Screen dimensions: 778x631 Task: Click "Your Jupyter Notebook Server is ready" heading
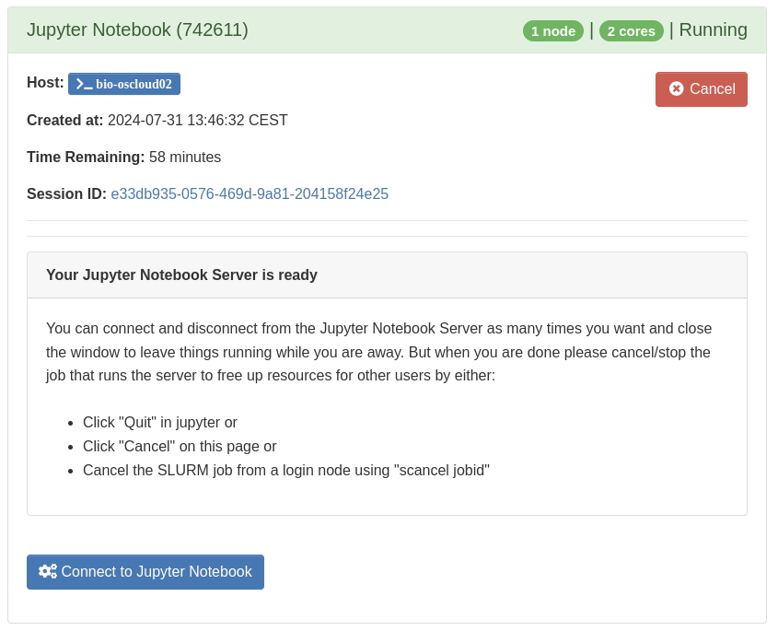click(x=181, y=275)
